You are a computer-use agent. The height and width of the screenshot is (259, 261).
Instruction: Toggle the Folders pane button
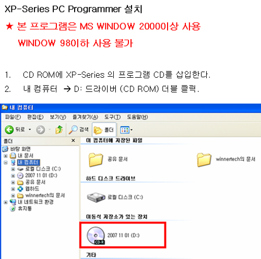[104, 129]
